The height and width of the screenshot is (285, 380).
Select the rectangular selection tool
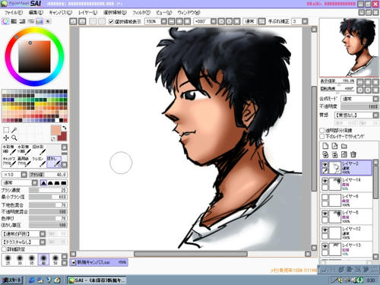coord(6,130)
